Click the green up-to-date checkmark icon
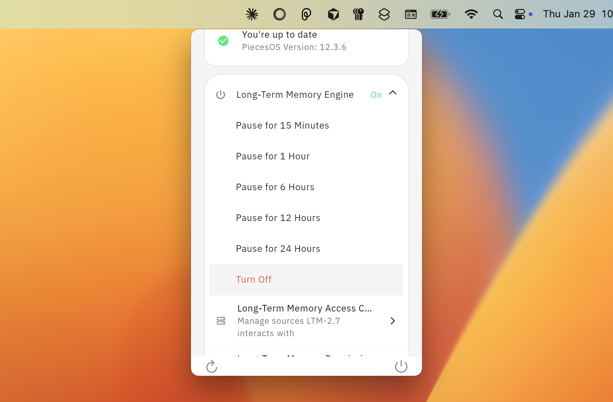613x402 pixels. [x=223, y=41]
